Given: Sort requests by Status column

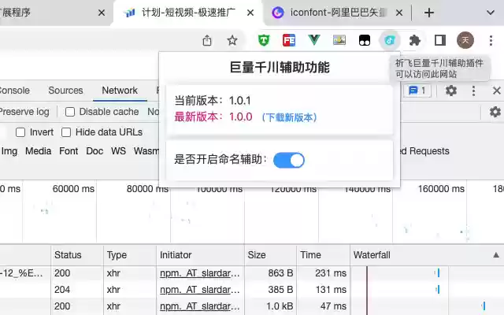Looking at the screenshot, I should pyautogui.click(x=77, y=255).
